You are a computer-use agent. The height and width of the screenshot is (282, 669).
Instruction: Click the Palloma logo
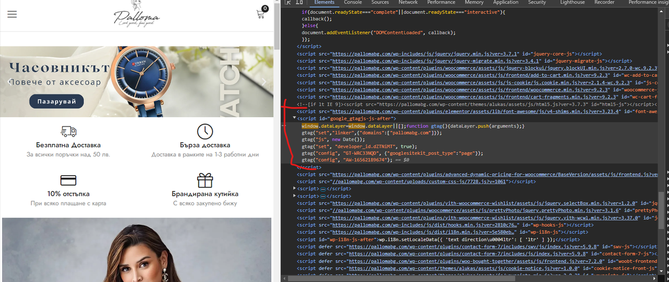click(136, 15)
